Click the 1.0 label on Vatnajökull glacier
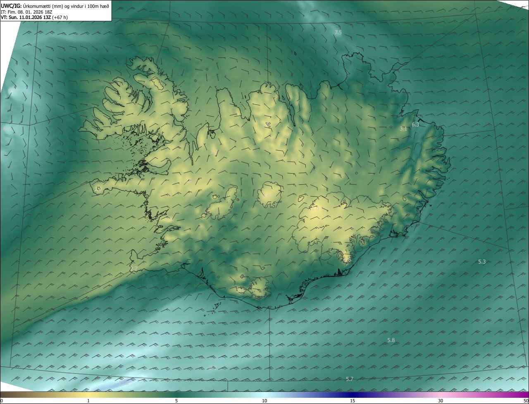 click(x=316, y=209)
